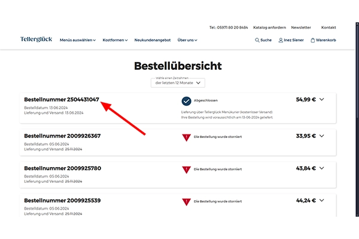
Task: Open the 'Menüs auswählen' menu
Action: pos(77,40)
